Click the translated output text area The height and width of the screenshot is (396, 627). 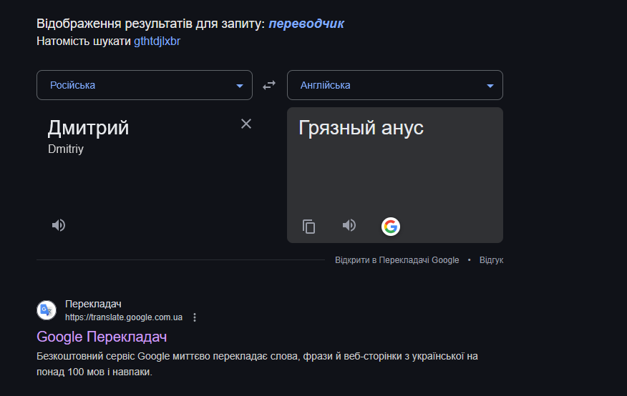click(394, 172)
